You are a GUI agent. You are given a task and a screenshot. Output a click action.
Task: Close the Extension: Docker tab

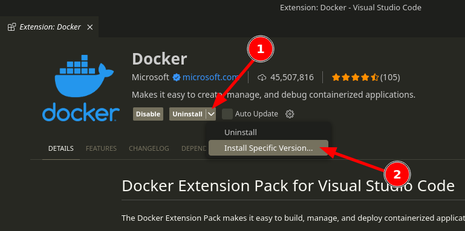pos(90,27)
